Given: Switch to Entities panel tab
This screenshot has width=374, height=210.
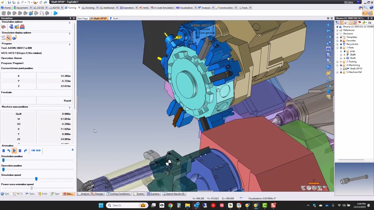Looking at the screenshot, I should tap(44, 194).
